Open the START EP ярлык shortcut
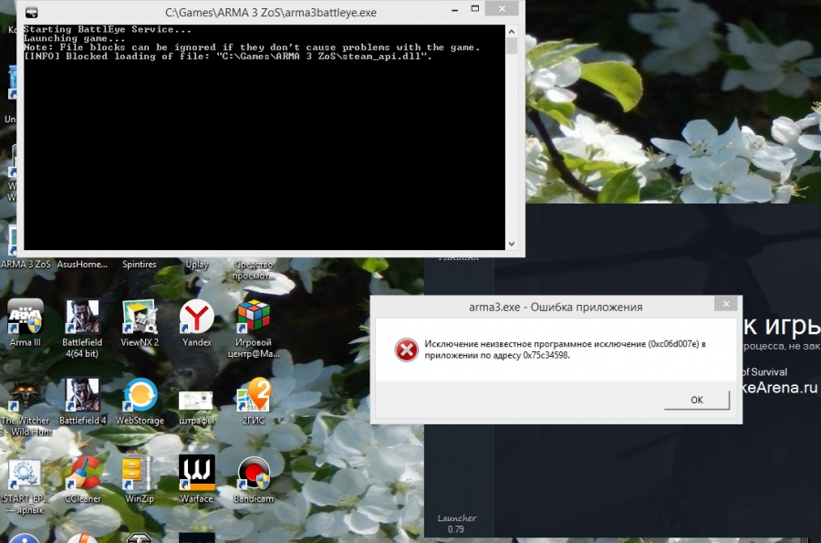The image size is (821, 543). (24, 486)
